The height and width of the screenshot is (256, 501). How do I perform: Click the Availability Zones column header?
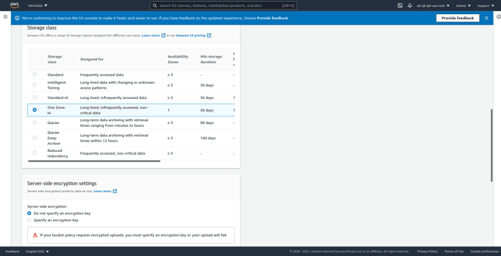pos(178,59)
